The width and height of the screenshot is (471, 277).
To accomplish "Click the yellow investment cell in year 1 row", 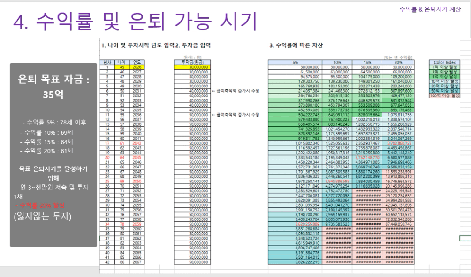I will point(192,67).
